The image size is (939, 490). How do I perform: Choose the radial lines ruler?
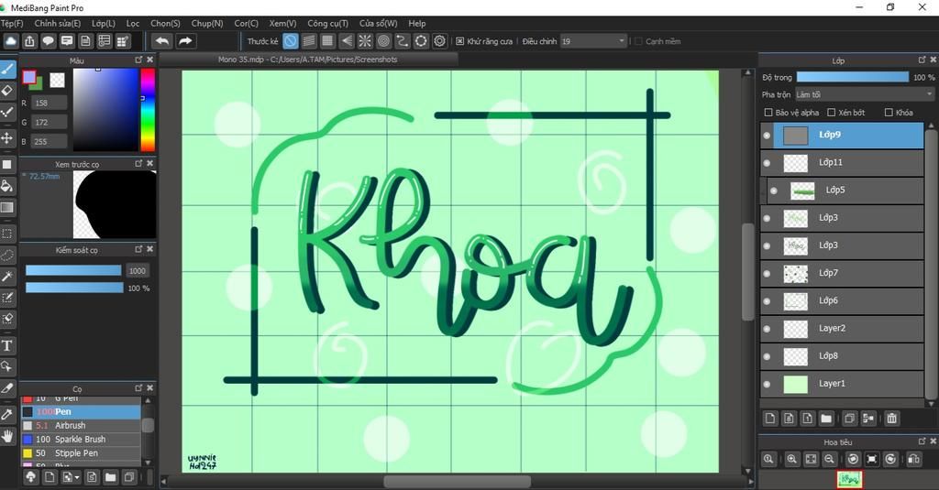(365, 41)
